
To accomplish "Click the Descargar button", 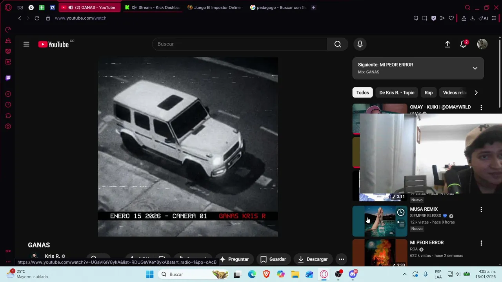I will [313, 259].
